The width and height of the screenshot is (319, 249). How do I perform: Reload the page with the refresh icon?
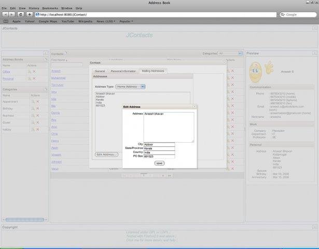point(21,15)
